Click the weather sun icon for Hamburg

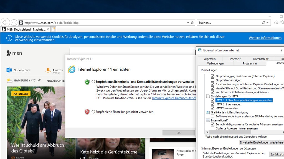[9, 80]
